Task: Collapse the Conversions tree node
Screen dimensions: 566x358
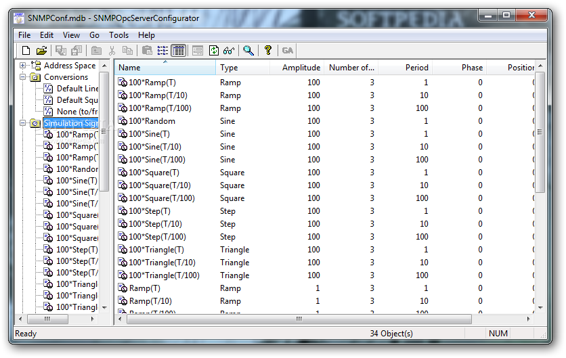Action: (22, 77)
